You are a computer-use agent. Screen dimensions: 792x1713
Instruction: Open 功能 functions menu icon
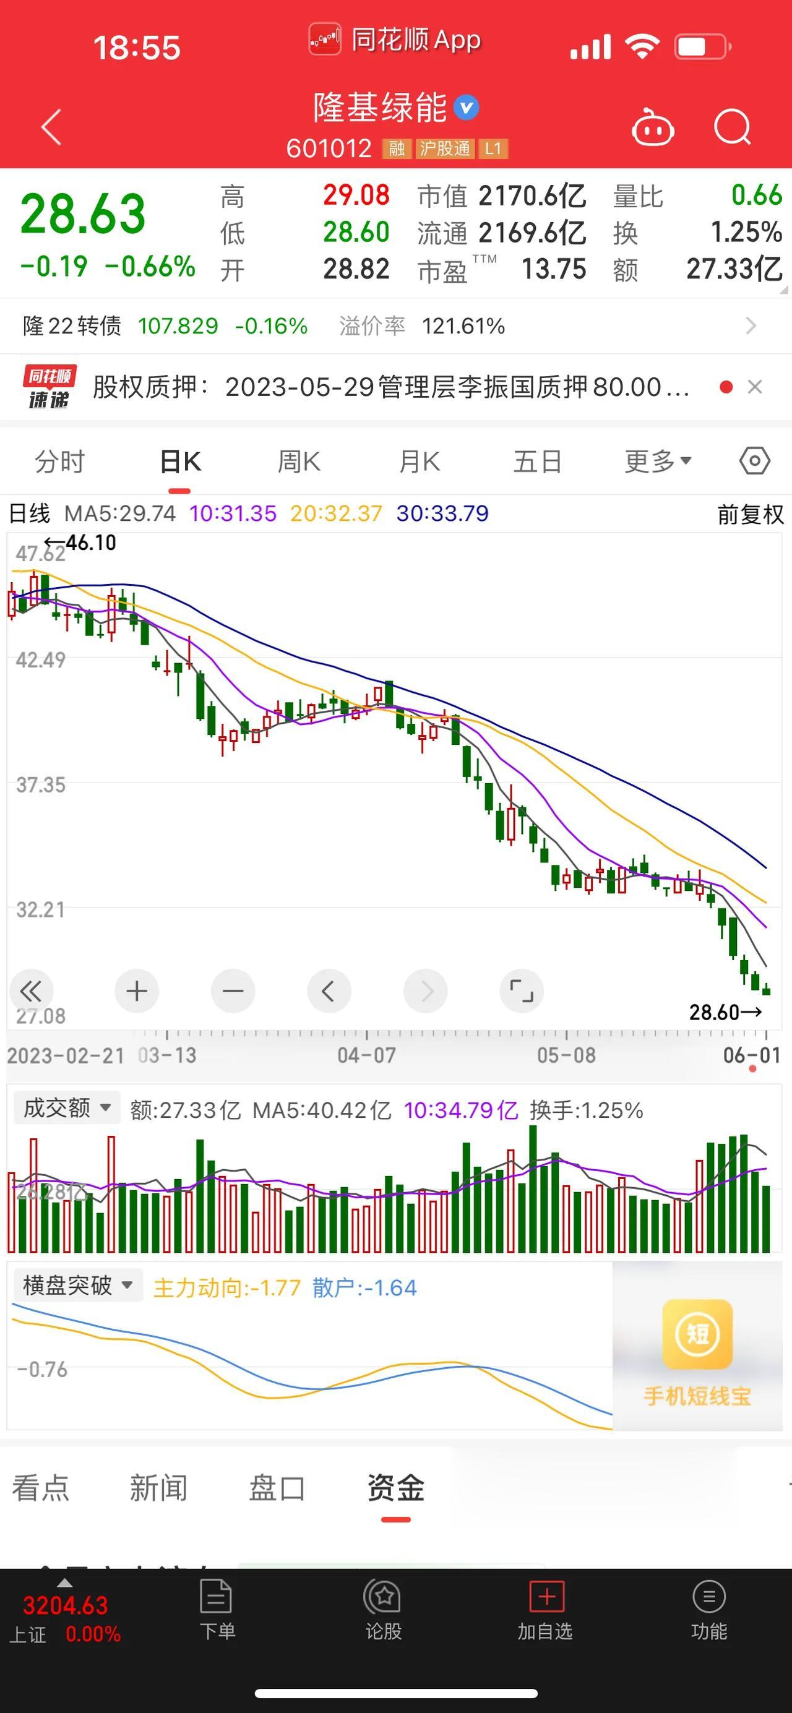tap(709, 1597)
